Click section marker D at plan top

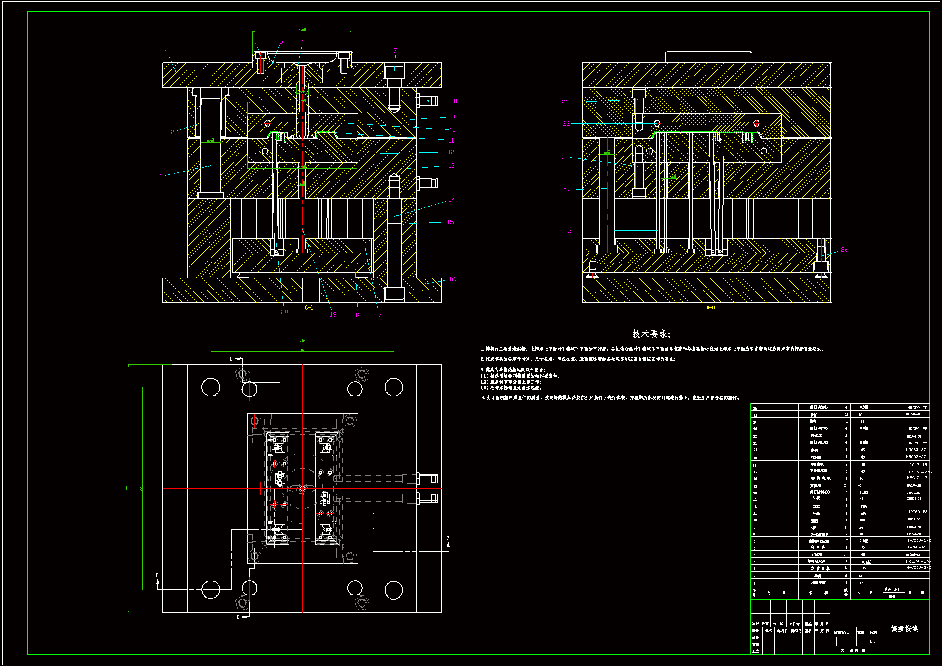[x=231, y=359]
